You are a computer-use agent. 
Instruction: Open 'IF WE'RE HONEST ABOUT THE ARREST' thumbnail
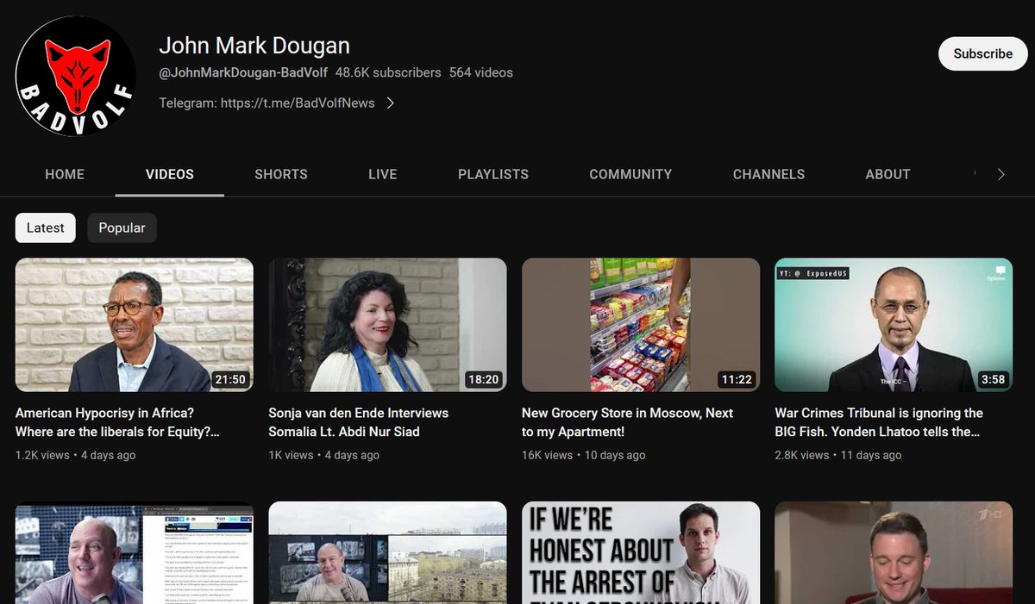[x=641, y=553]
